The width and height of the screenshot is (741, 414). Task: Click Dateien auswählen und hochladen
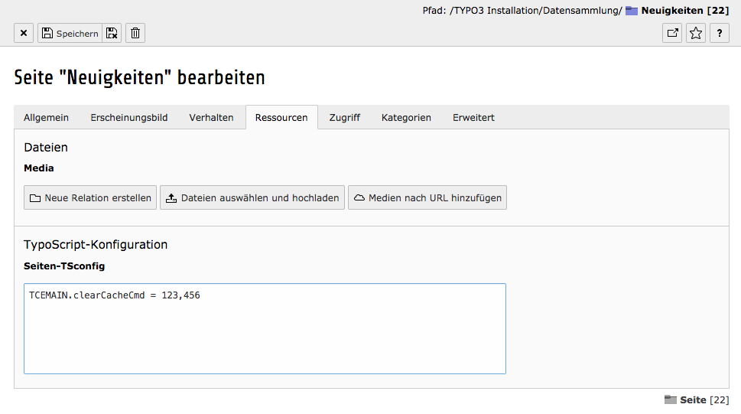pyautogui.click(x=252, y=197)
